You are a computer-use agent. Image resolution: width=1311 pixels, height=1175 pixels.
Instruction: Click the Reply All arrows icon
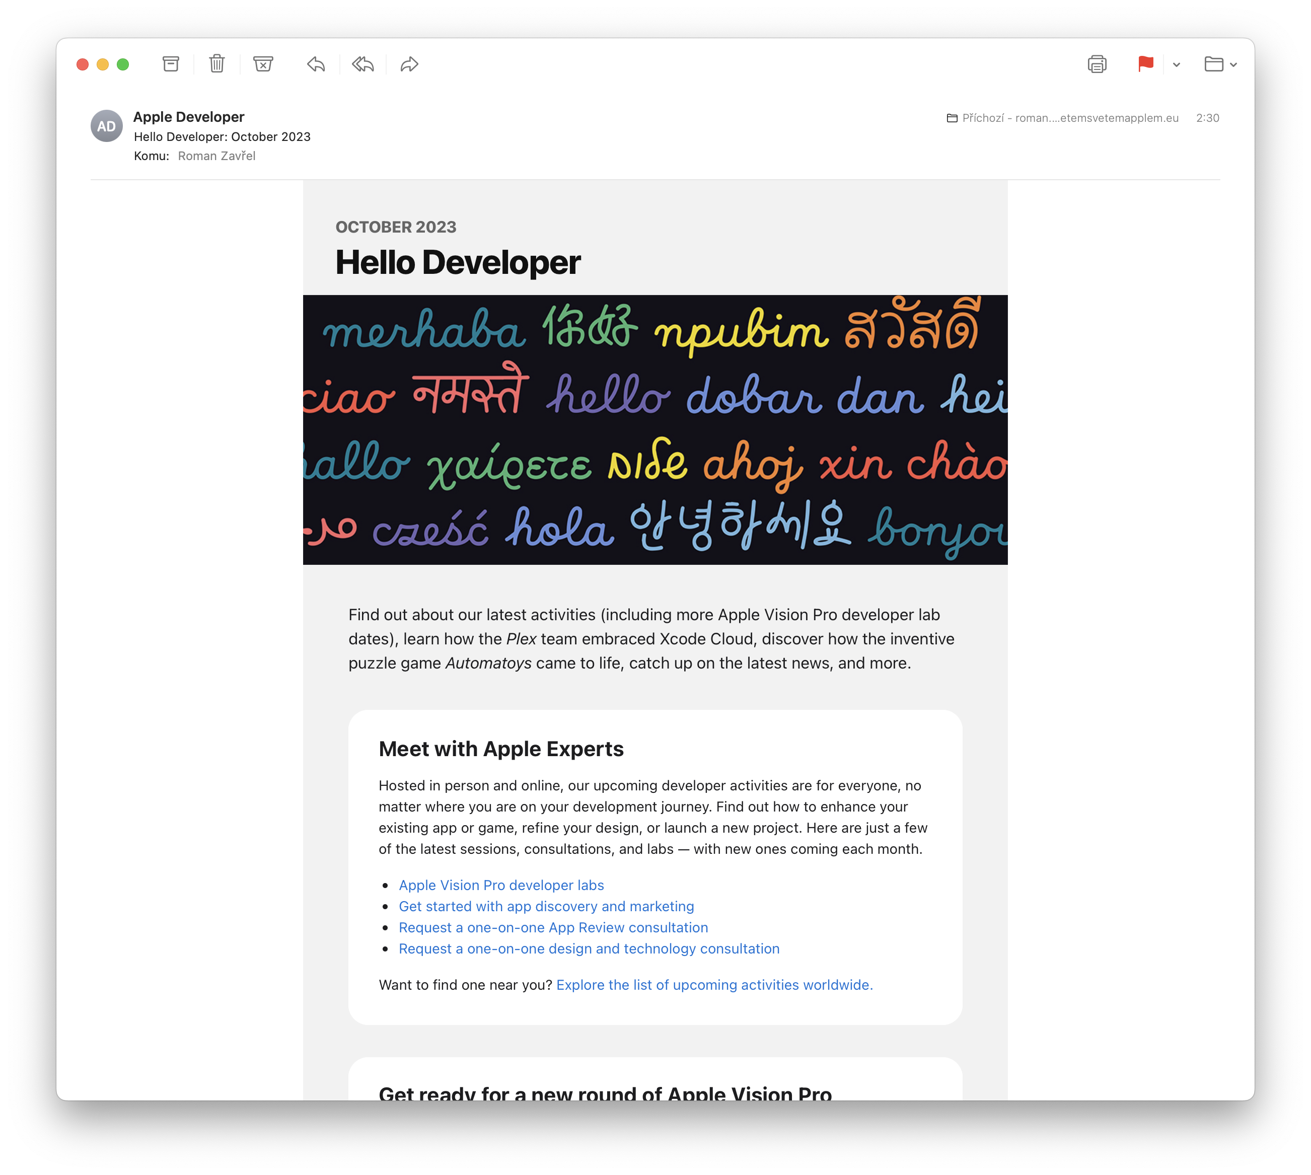tap(363, 64)
